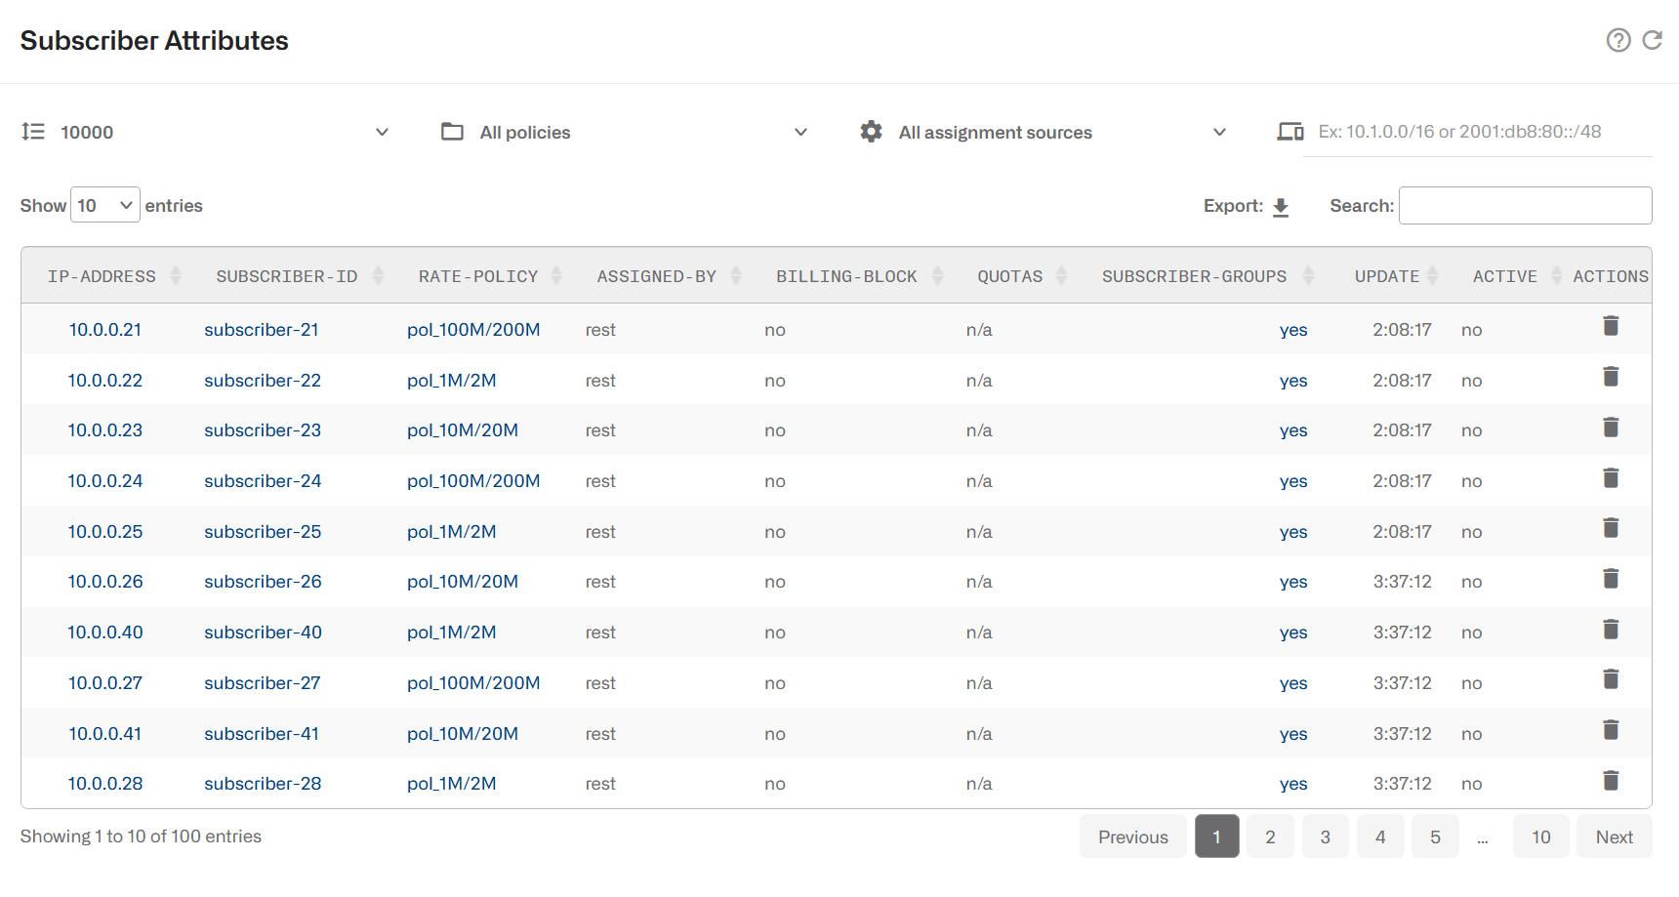Image resolution: width=1679 pixels, height=897 pixels.
Task: Open IP address 10.0.0.21 link
Action: [104, 330]
